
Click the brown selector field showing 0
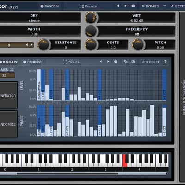[x=17, y=45]
